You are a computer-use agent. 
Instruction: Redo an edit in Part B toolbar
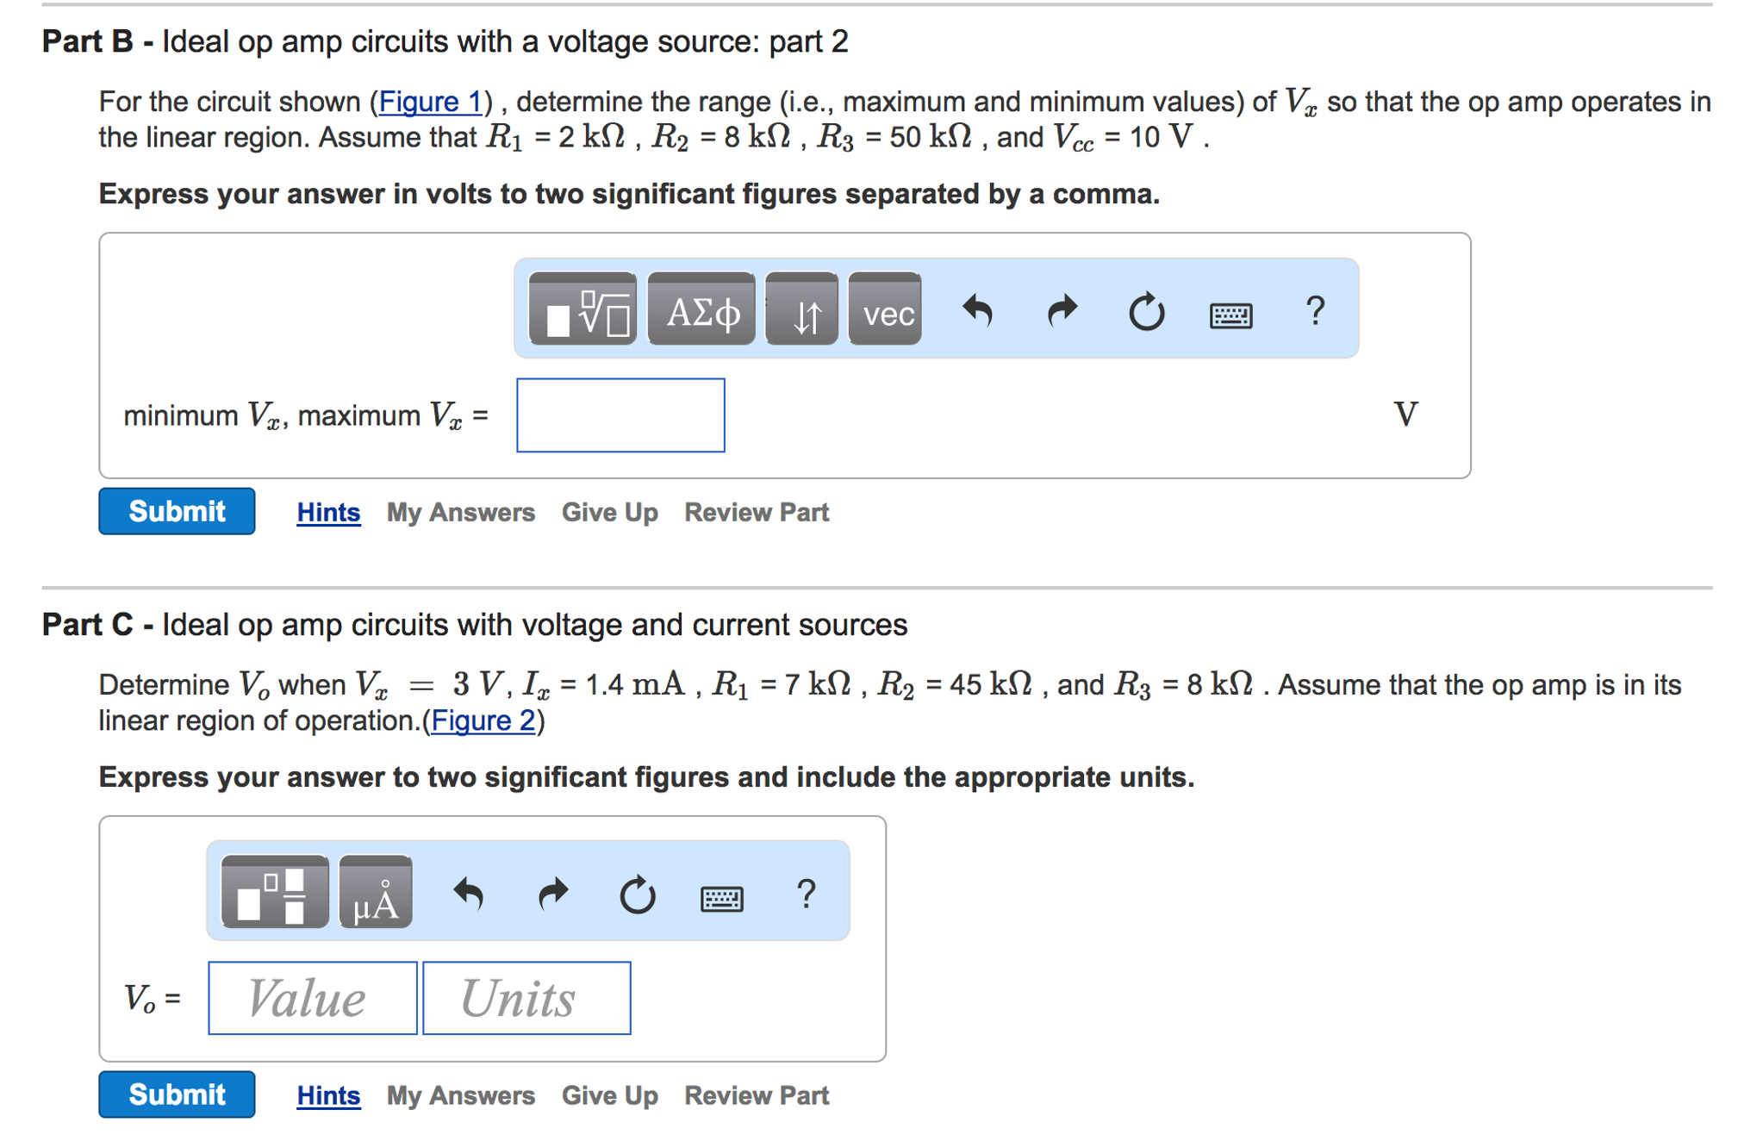pos(1062,312)
